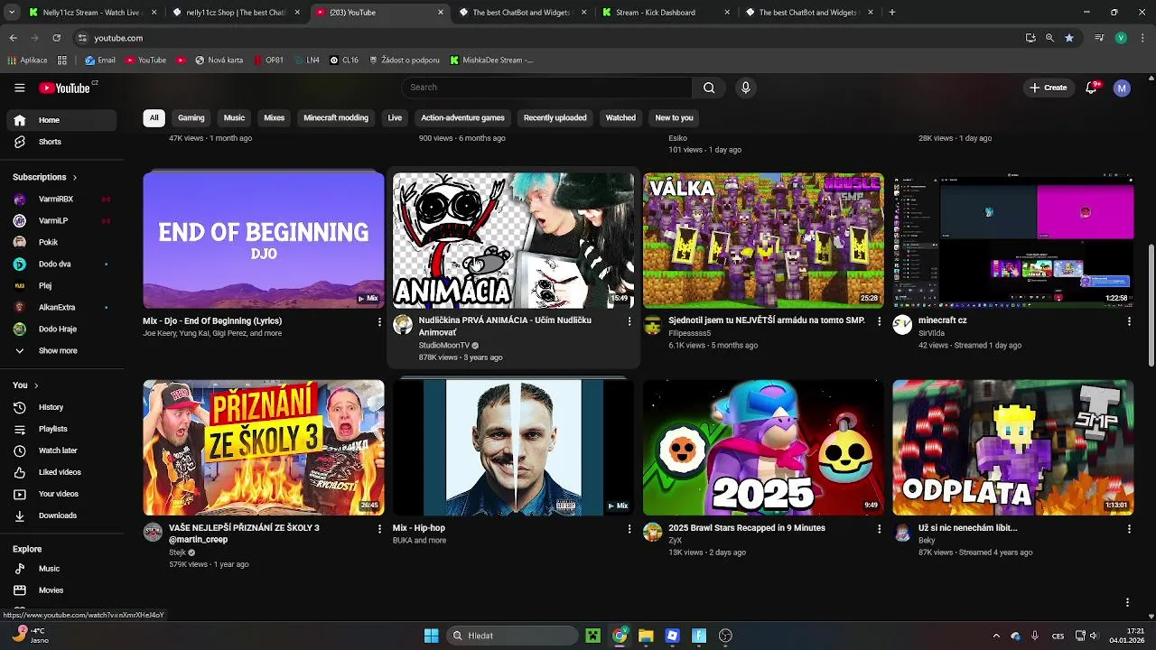Select the Music filter chip

(234, 118)
